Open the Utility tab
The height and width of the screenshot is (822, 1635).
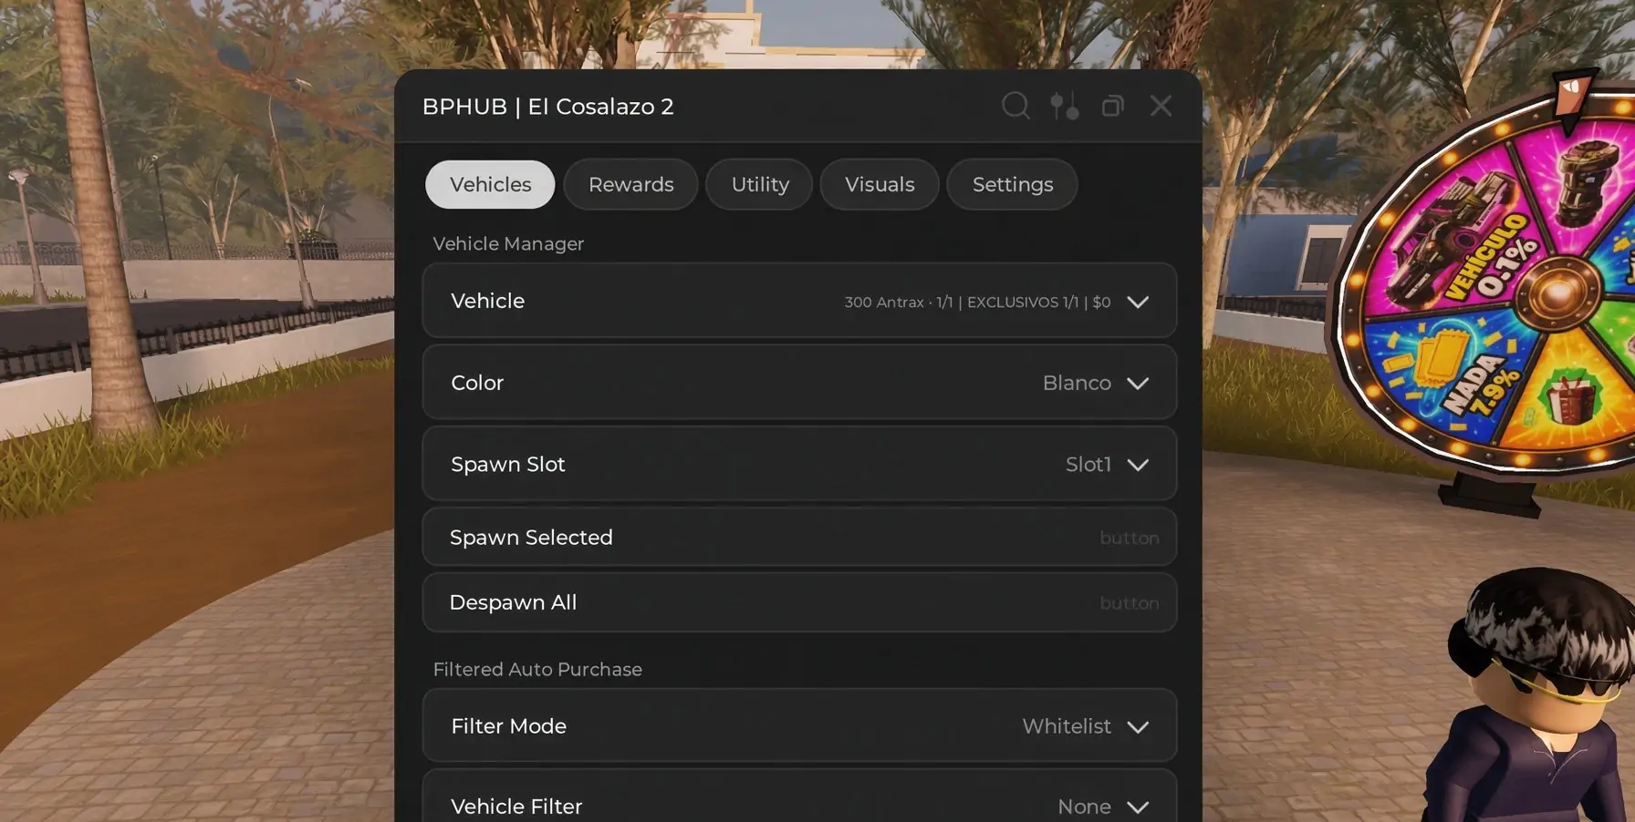click(759, 184)
